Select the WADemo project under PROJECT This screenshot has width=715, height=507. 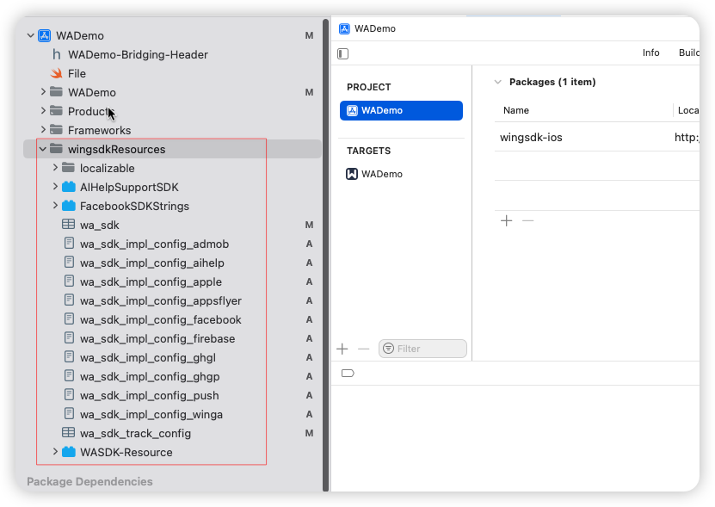(401, 110)
